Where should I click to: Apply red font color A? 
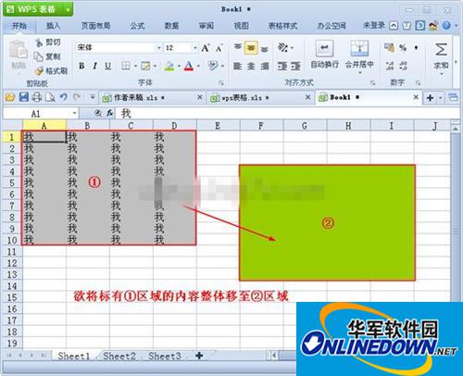(x=189, y=66)
